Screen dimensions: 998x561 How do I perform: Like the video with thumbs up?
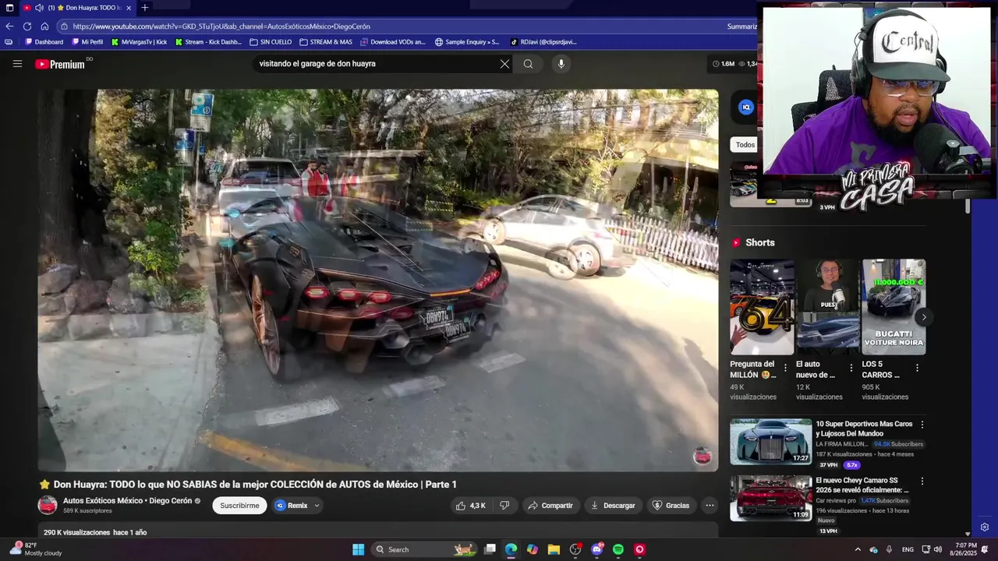click(471, 506)
